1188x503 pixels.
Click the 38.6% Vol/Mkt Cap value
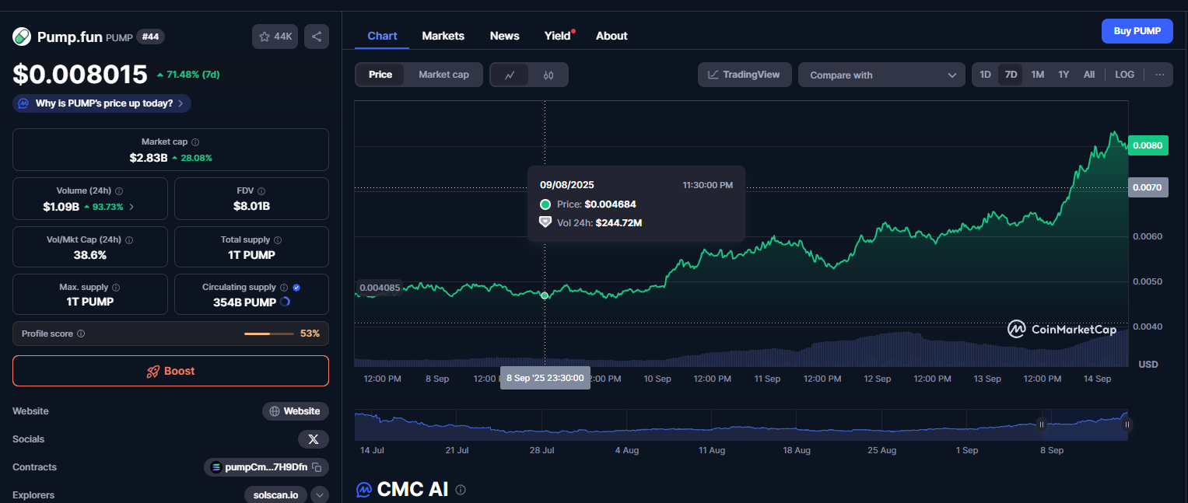tap(90, 255)
